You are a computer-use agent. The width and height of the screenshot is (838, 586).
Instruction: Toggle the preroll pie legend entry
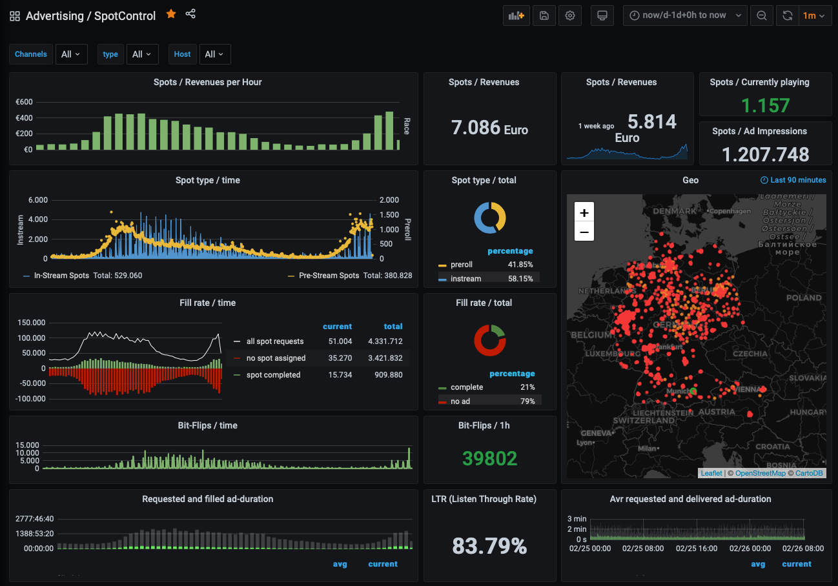point(461,265)
